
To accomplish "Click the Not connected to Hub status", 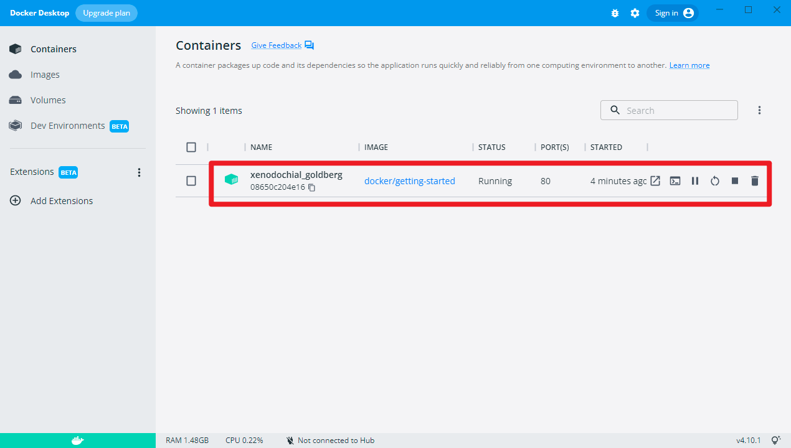I will [330, 441].
